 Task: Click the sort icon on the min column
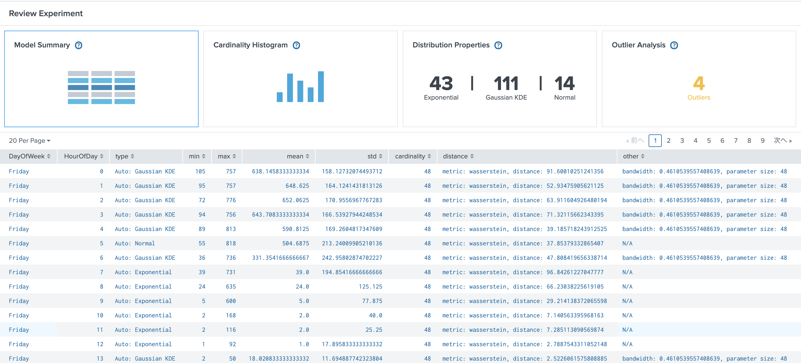pos(203,156)
